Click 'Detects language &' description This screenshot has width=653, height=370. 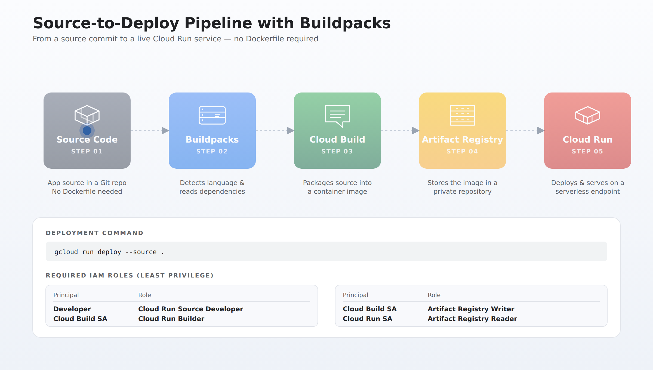(x=212, y=183)
